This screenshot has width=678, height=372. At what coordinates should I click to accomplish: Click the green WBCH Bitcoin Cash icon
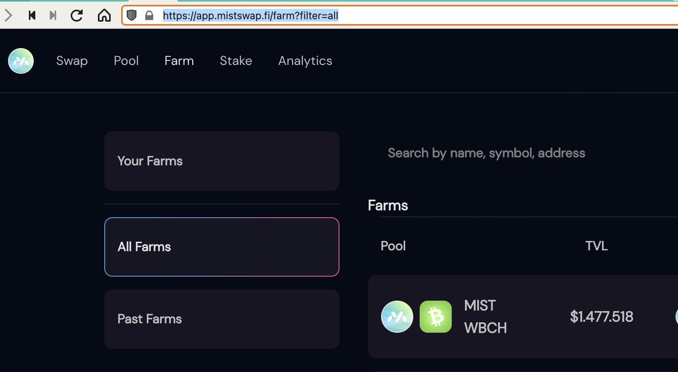point(436,317)
